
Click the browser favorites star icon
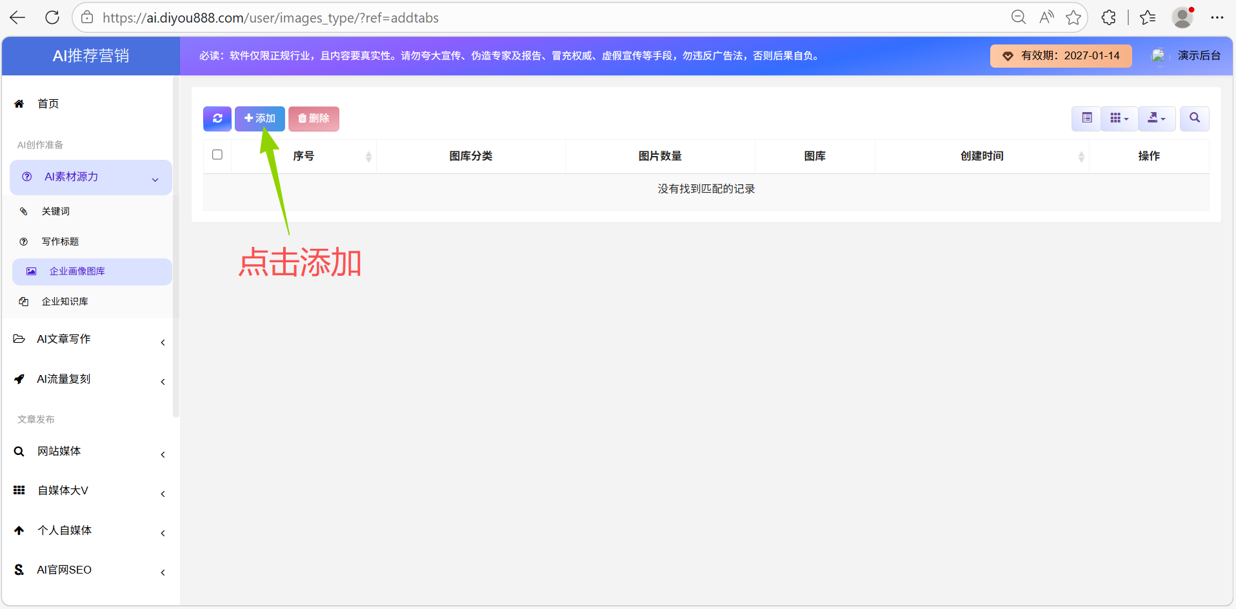tap(1073, 17)
